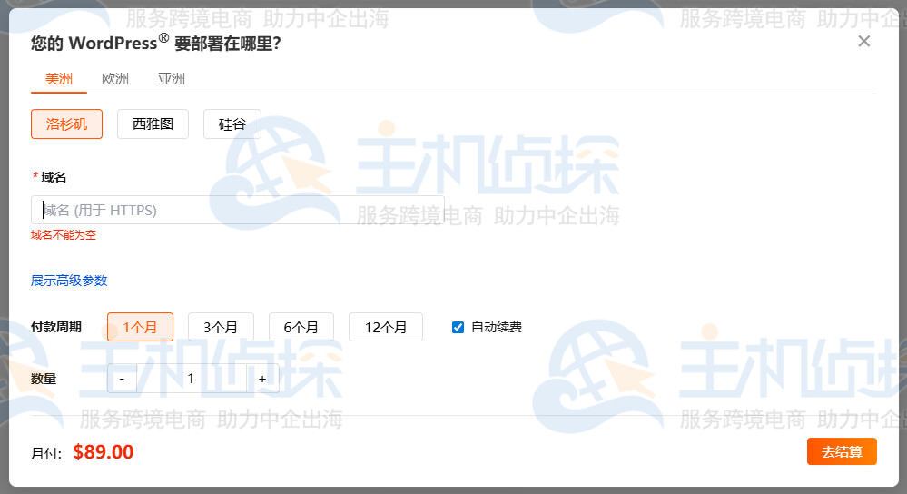This screenshot has width=907, height=494.
Task: Switch to the 美洲 region tab
Action: pos(59,79)
